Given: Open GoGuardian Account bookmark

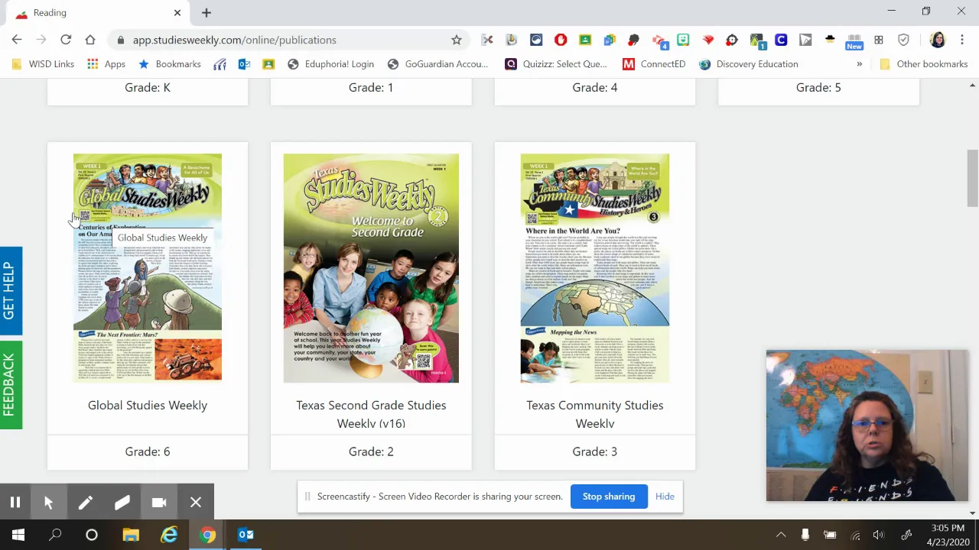Looking at the screenshot, I should tap(437, 64).
